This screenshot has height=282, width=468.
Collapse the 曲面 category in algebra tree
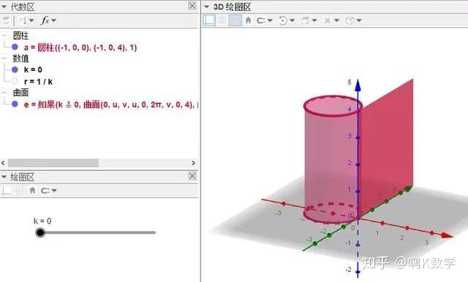coord(4,92)
